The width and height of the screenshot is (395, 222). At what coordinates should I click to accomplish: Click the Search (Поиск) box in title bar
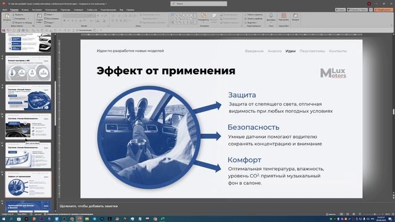(x=199, y=4)
